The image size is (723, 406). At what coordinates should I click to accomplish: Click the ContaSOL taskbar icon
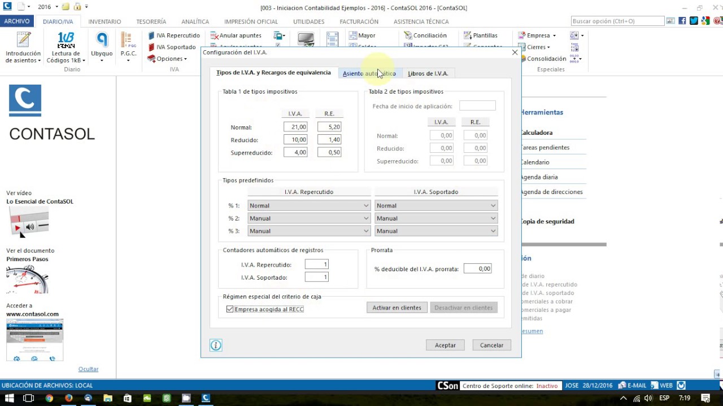pyautogui.click(x=206, y=398)
